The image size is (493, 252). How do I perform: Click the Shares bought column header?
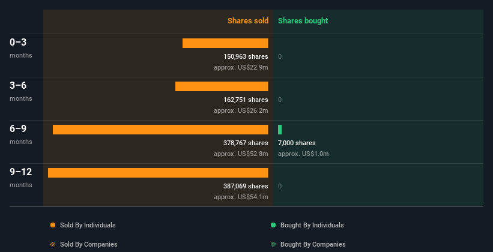click(x=303, y=21)
